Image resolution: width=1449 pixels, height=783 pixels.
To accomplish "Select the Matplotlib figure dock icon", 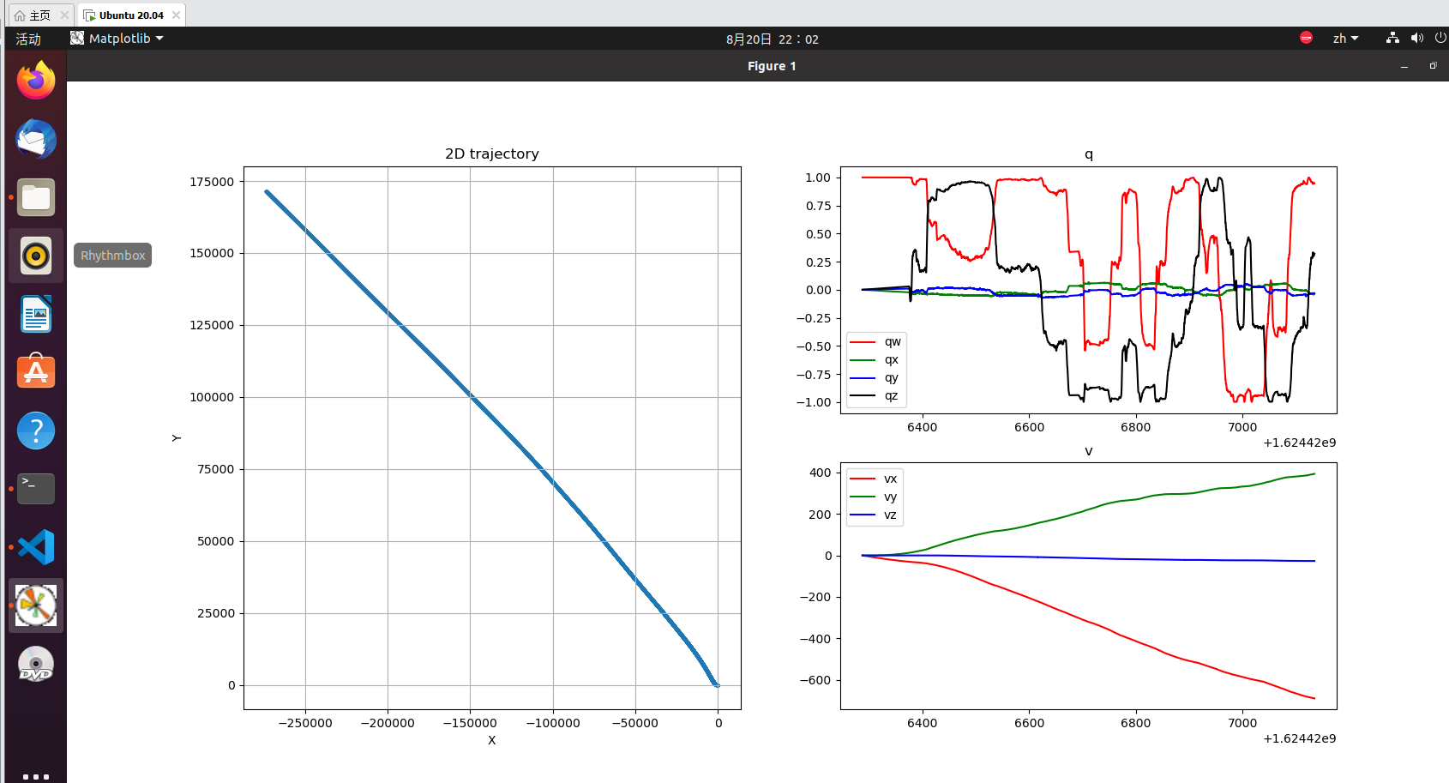I will [36, 605].
